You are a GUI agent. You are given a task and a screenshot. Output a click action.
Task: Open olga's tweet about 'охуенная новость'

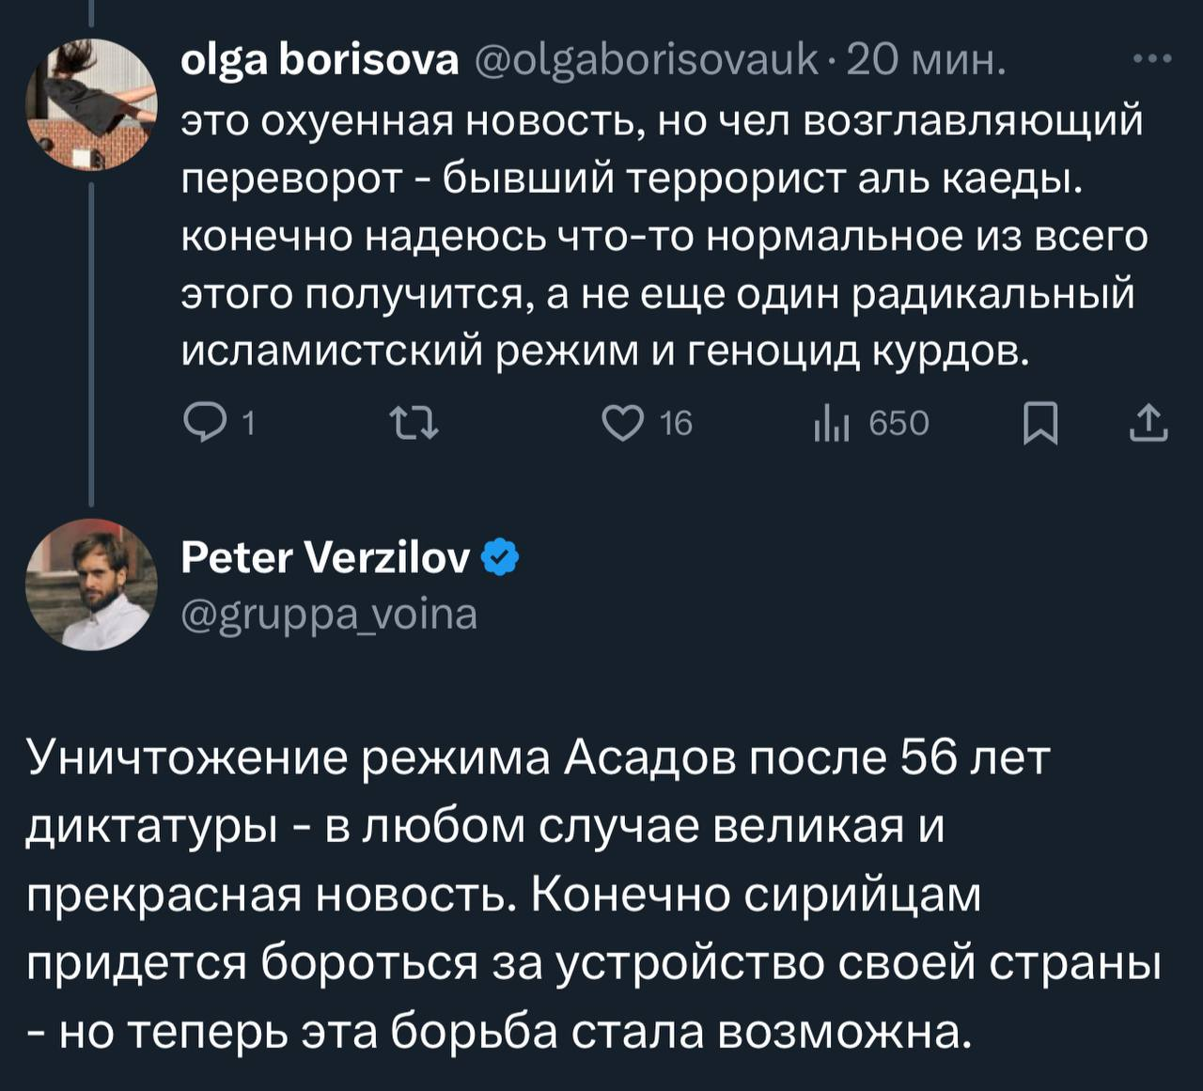[658, 235]
